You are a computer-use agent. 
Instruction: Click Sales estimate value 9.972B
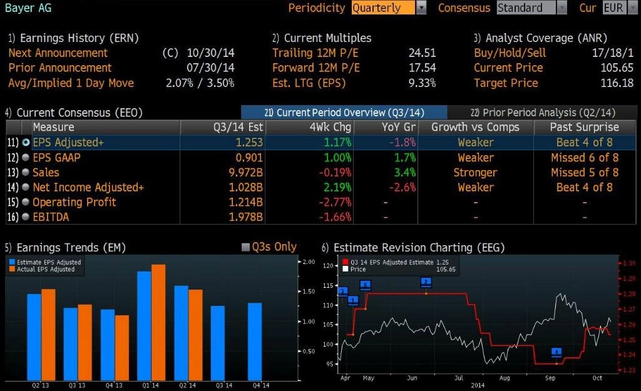click(245, 173)
